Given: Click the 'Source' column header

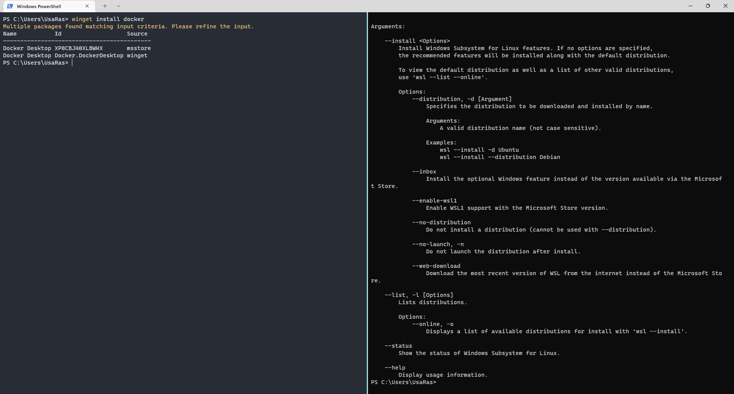Looking at the screenshot, I should (x=137, y=34).
